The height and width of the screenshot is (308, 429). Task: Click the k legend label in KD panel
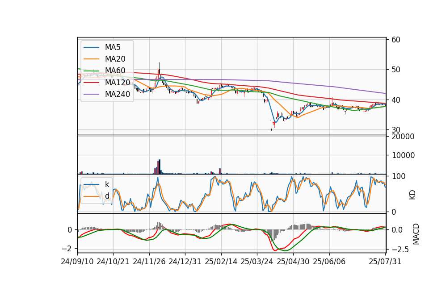click(x=107, y=184)
